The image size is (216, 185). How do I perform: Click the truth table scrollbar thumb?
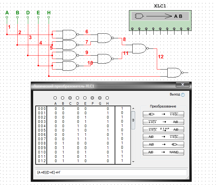click(x=133, y=120)
